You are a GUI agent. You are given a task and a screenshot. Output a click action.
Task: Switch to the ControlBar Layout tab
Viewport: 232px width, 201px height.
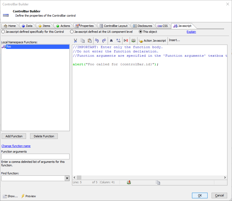(x=113, y=26)
